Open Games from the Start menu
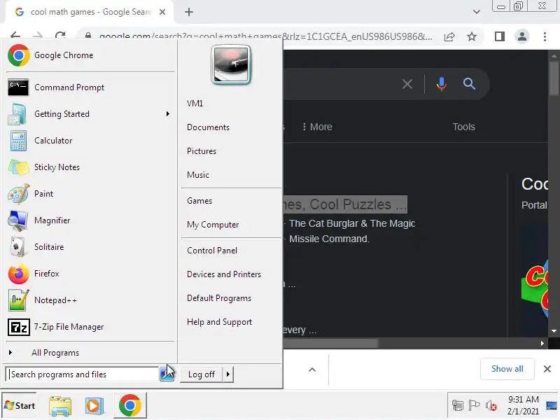 pos(199,201)
